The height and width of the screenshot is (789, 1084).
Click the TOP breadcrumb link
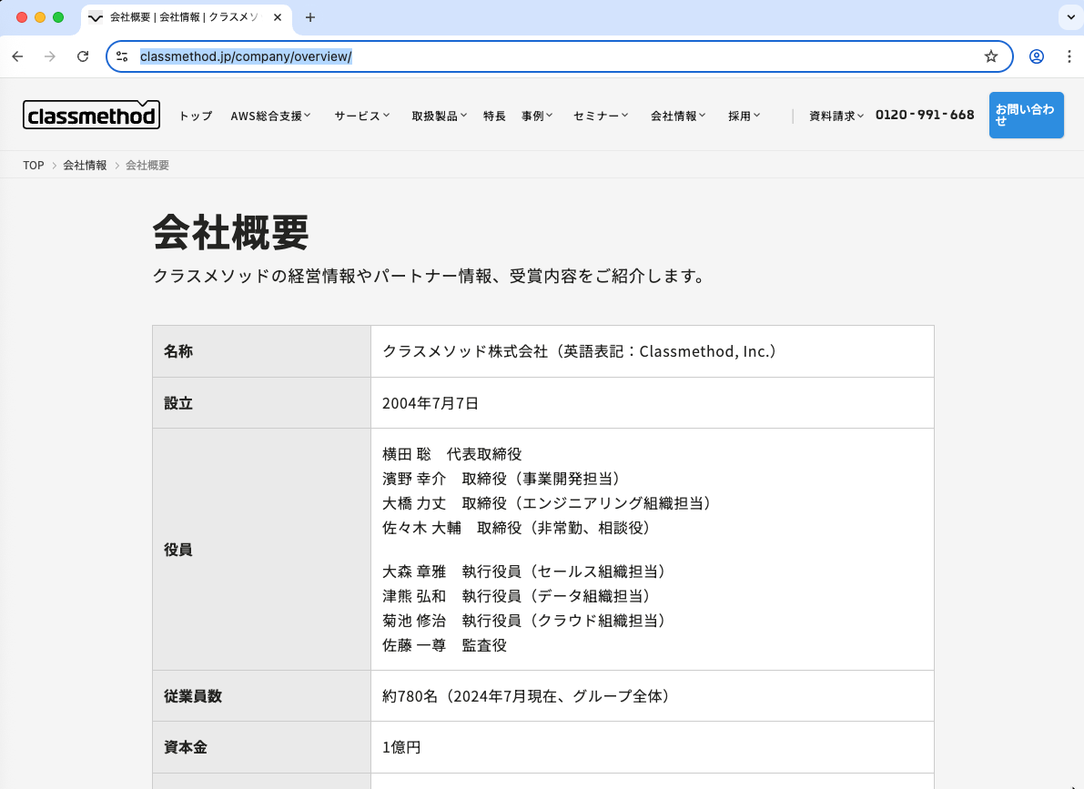(33, 166)
